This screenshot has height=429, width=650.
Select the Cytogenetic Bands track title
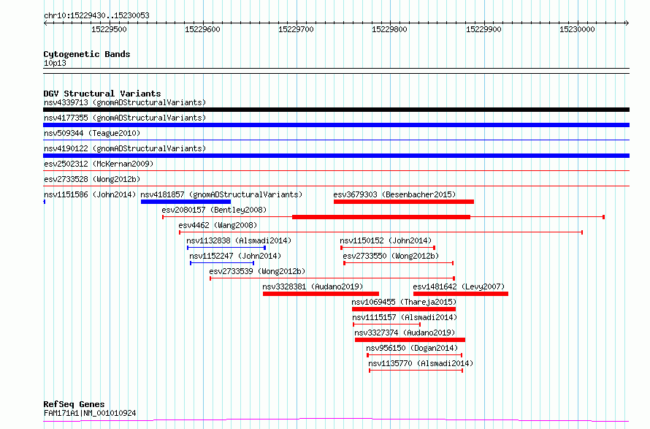coord(87,54)
